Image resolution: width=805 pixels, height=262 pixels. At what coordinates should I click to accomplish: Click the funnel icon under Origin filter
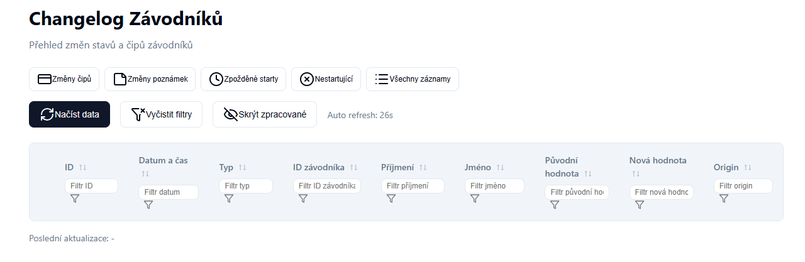click(x=724, y=199)
